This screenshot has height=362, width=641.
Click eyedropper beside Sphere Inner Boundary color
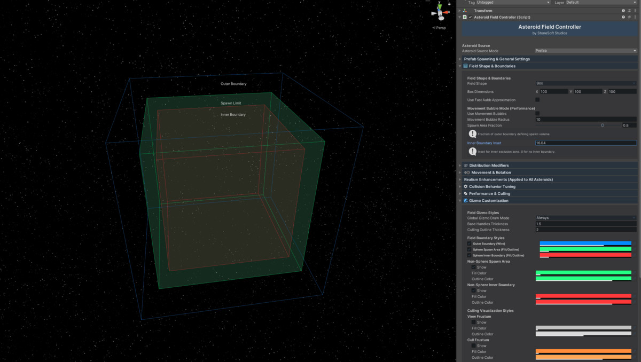point(634,256)
